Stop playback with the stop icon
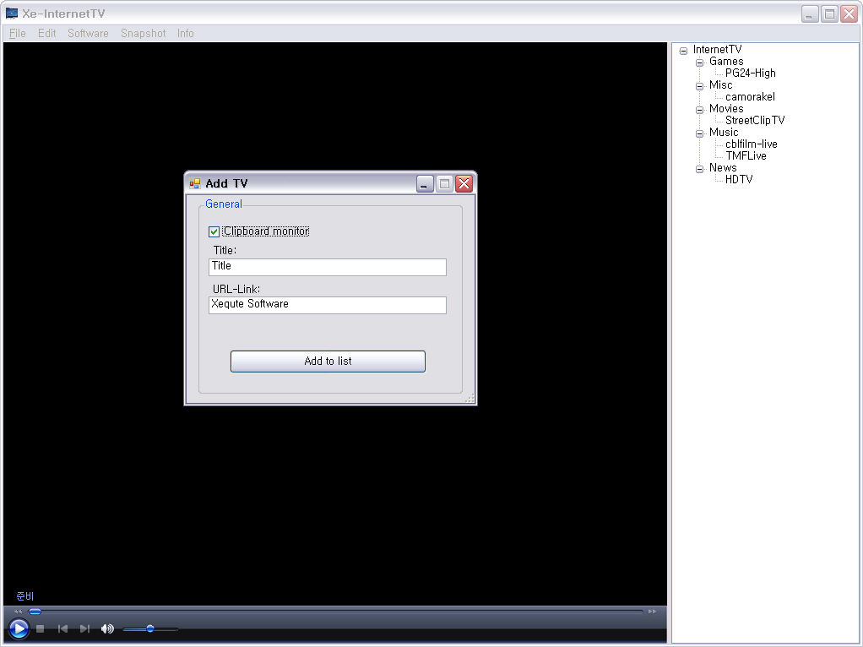 [x=41, y=628]
